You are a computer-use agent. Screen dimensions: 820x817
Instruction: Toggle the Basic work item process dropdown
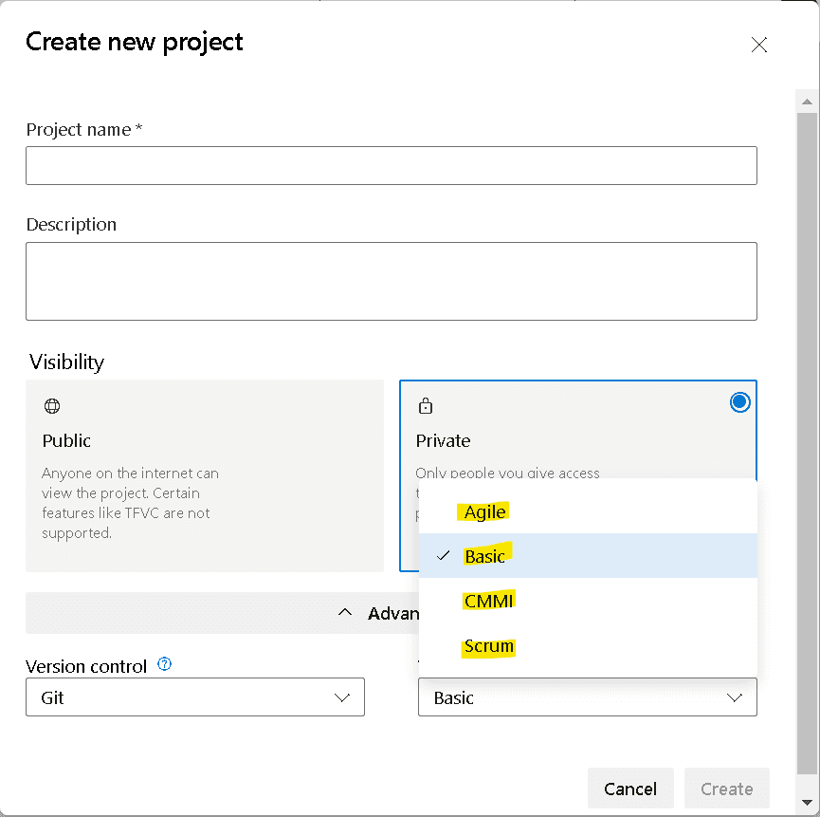[x=587, y=697]
